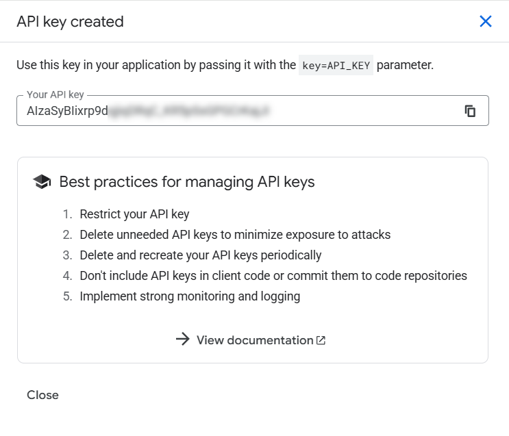Click the key=API_KEY code snippet
Image resolution: width=509 pixels, height=436 pixels.
tap(336, 66)
